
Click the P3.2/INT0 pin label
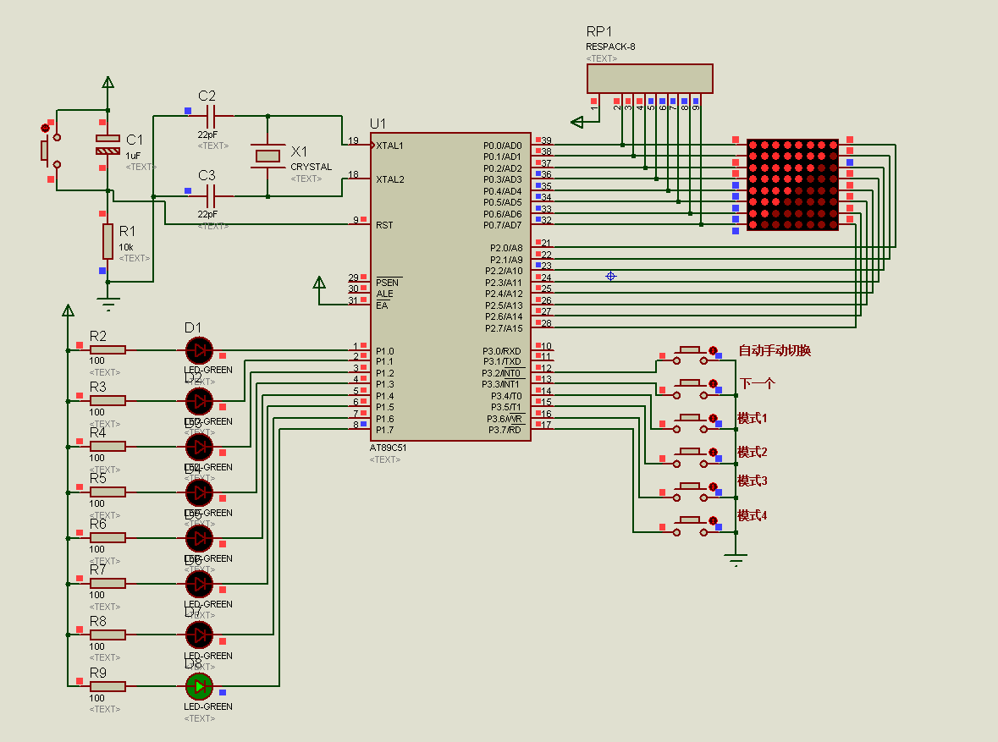(501, 374)
